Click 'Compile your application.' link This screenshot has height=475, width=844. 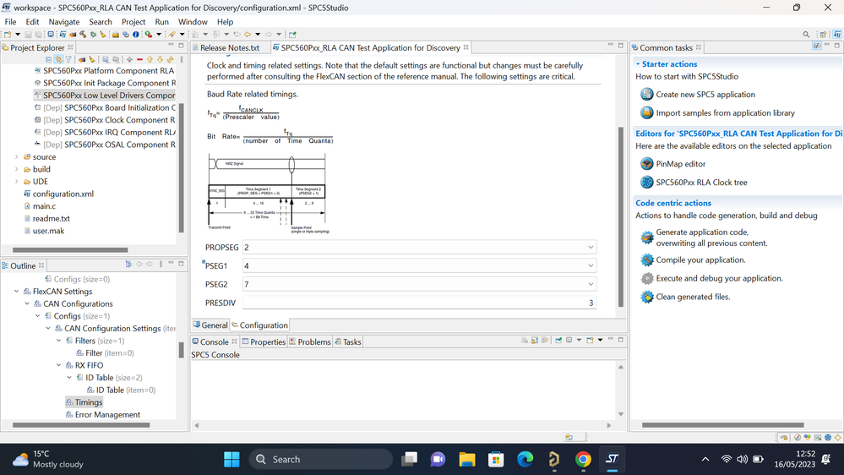tap(700, 259)
